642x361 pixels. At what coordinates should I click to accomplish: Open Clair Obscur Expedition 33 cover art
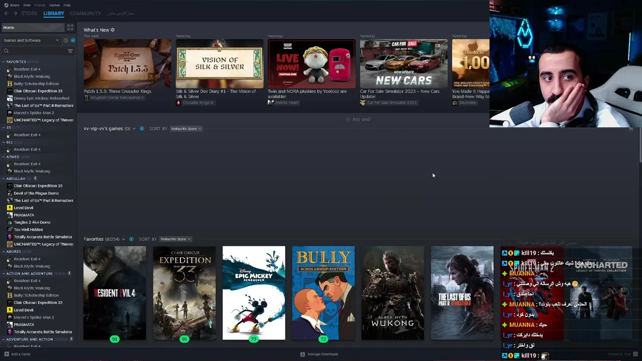coord(184,293)
